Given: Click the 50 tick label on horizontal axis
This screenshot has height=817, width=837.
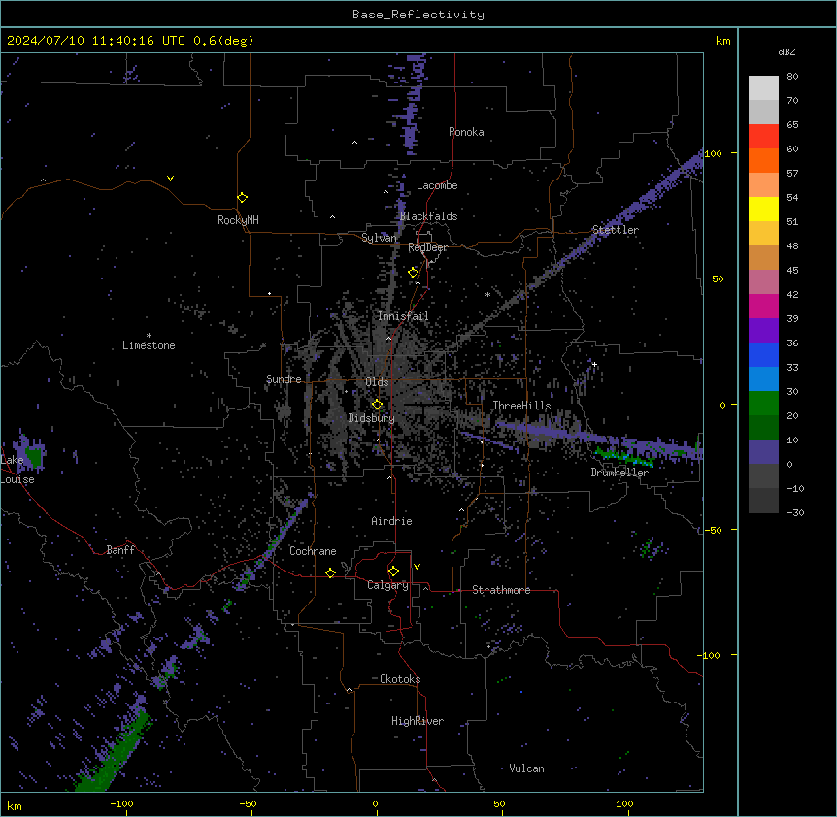Looking at the screenshot, I should [x=500, y=804].
